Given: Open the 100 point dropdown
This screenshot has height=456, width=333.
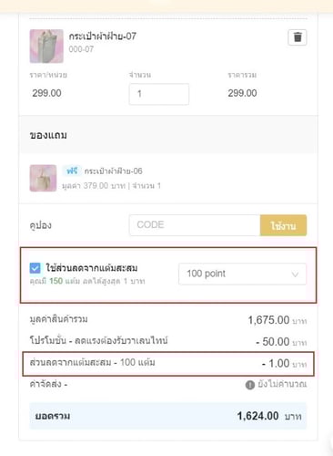Looking at the screenshot, I should [242, 274].
